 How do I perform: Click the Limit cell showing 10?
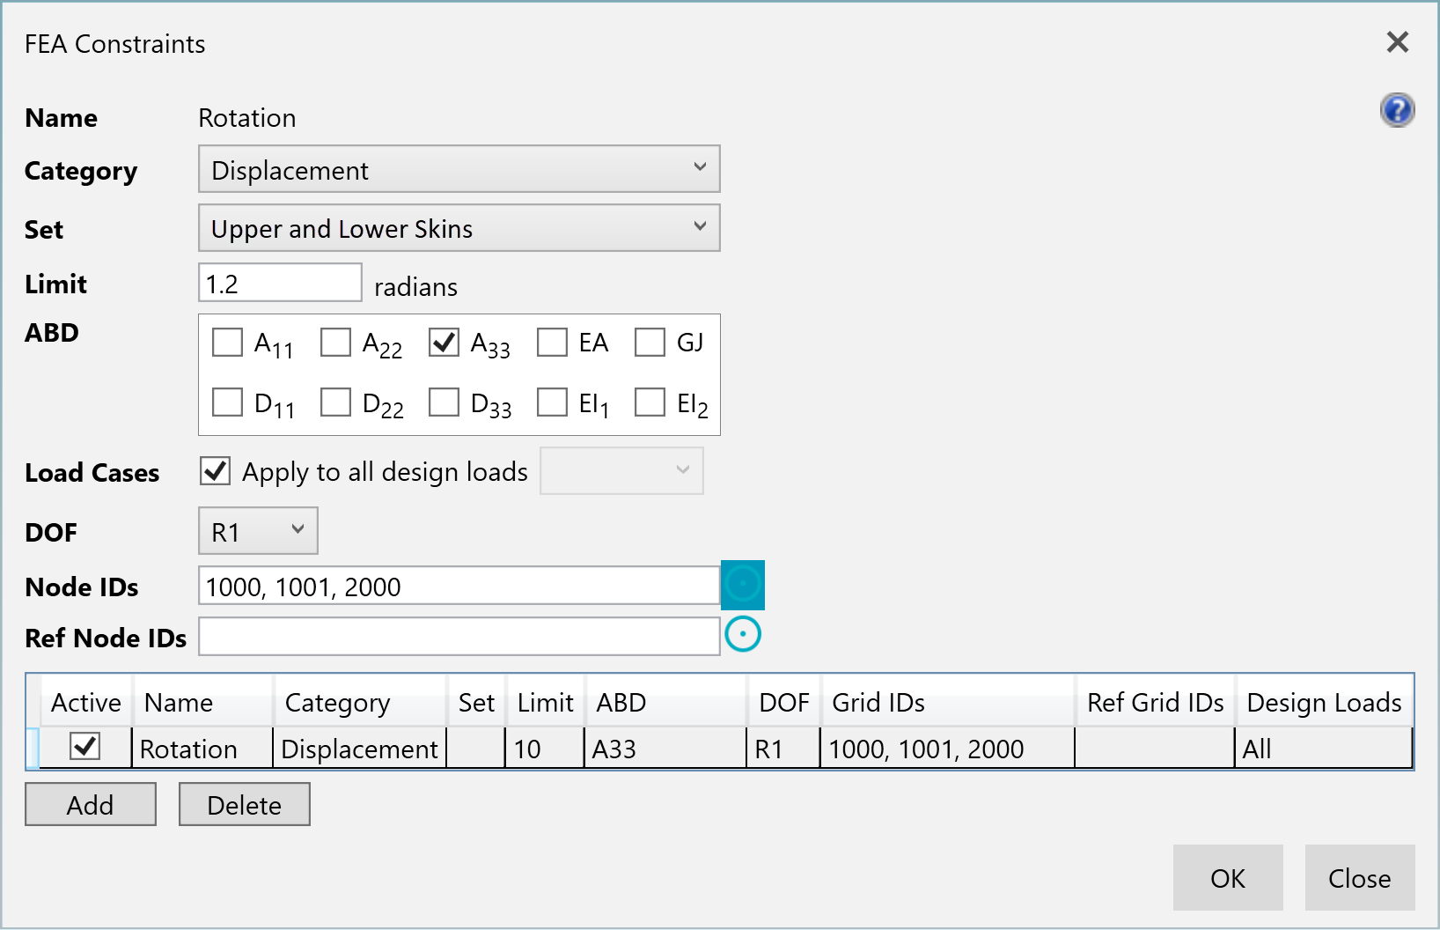click(545, 749)
